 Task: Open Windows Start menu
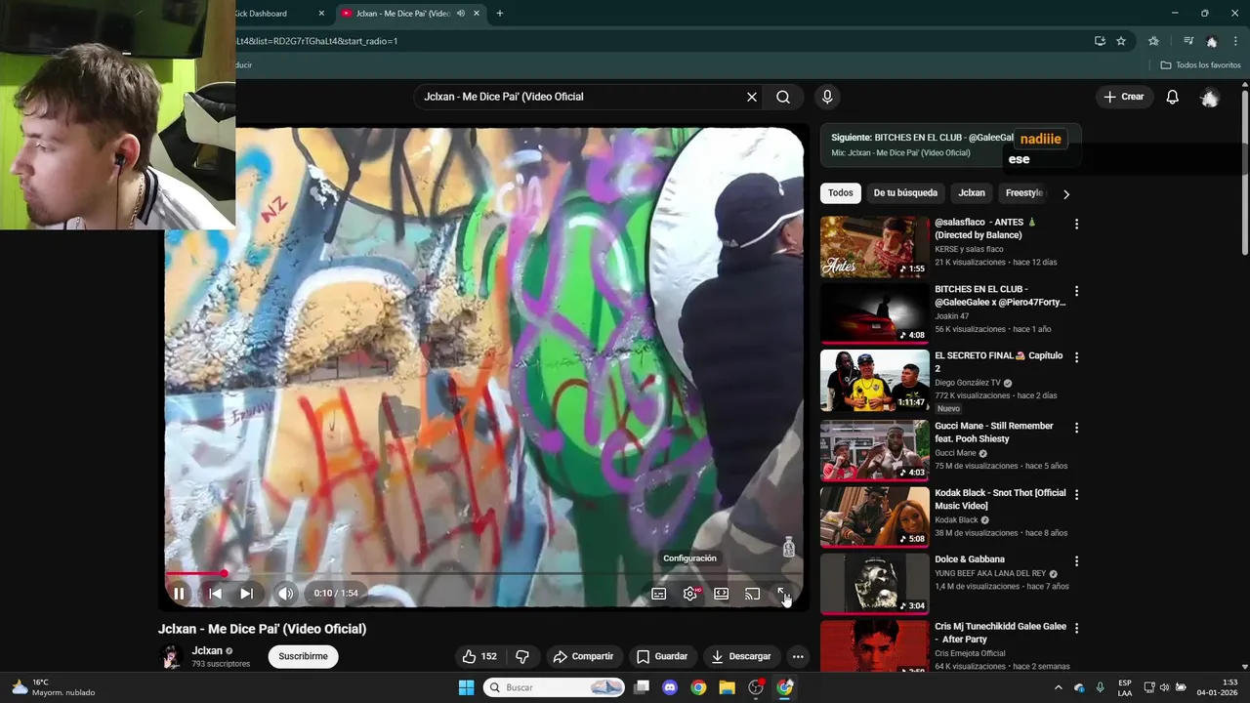click(x=466, y=687)
